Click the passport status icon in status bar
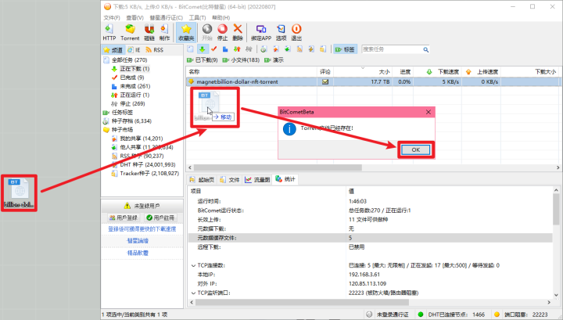This screenshot has width=563, height=320. [x=369, y=315]
